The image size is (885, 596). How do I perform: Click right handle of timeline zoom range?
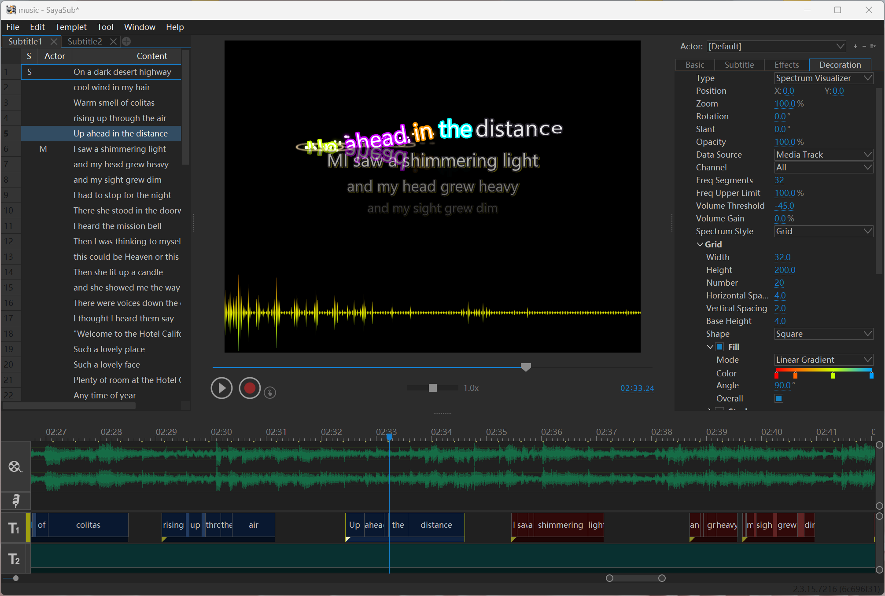click(x=662, y=578)
